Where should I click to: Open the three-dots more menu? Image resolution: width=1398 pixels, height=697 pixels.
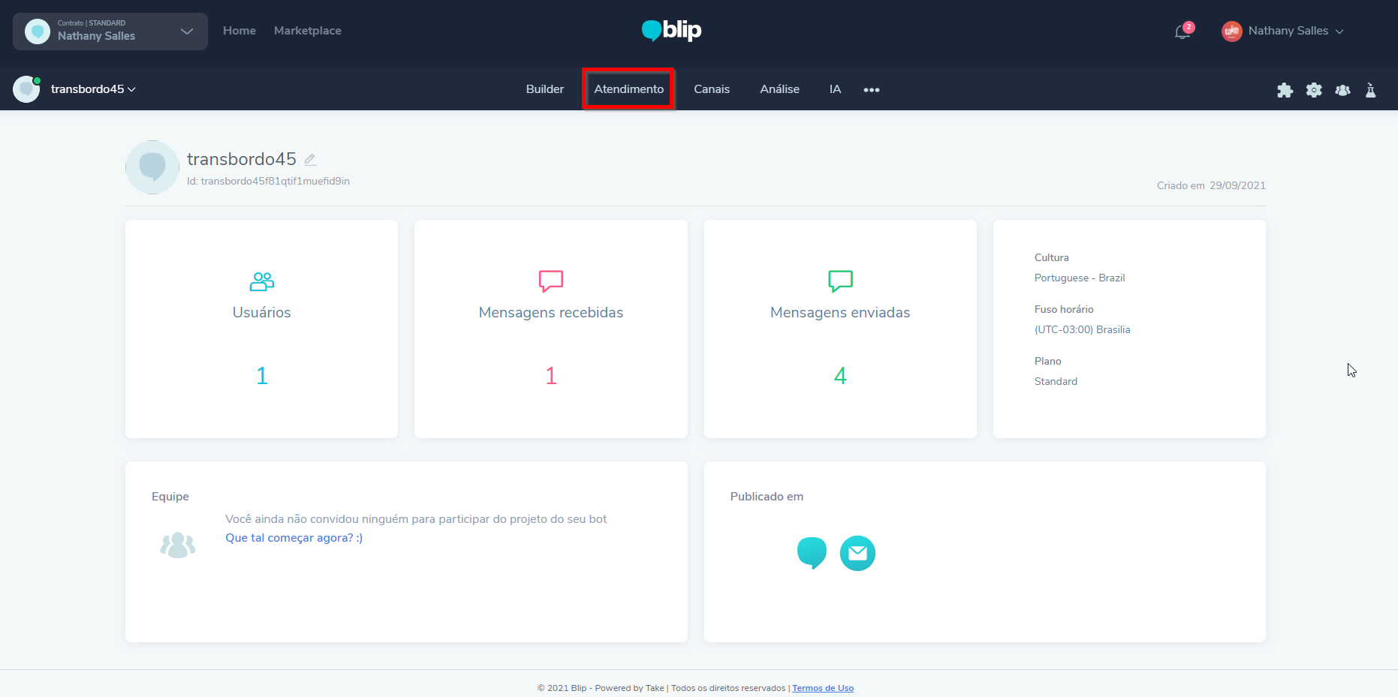point(871,90)
